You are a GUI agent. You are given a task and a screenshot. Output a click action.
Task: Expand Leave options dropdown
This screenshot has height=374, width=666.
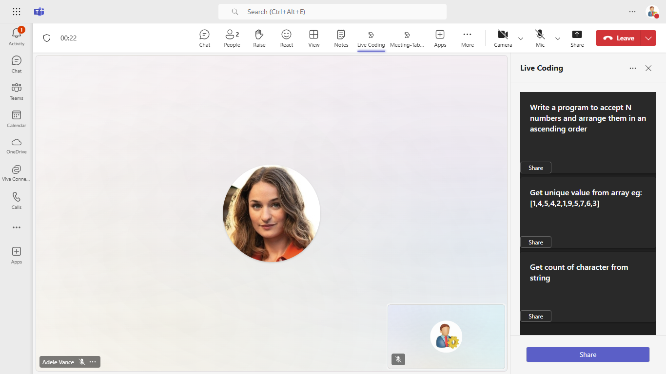(649, 38)
